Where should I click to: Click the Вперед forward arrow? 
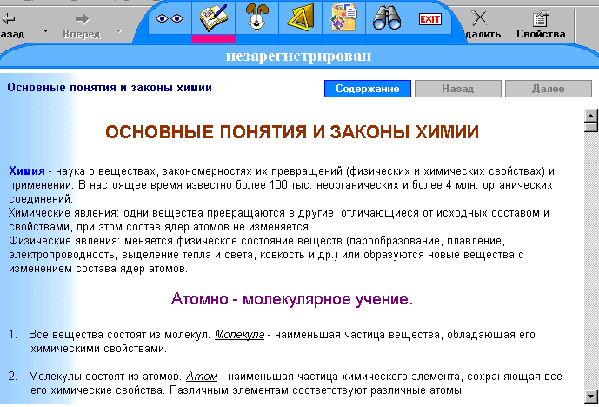click(82, 23)
